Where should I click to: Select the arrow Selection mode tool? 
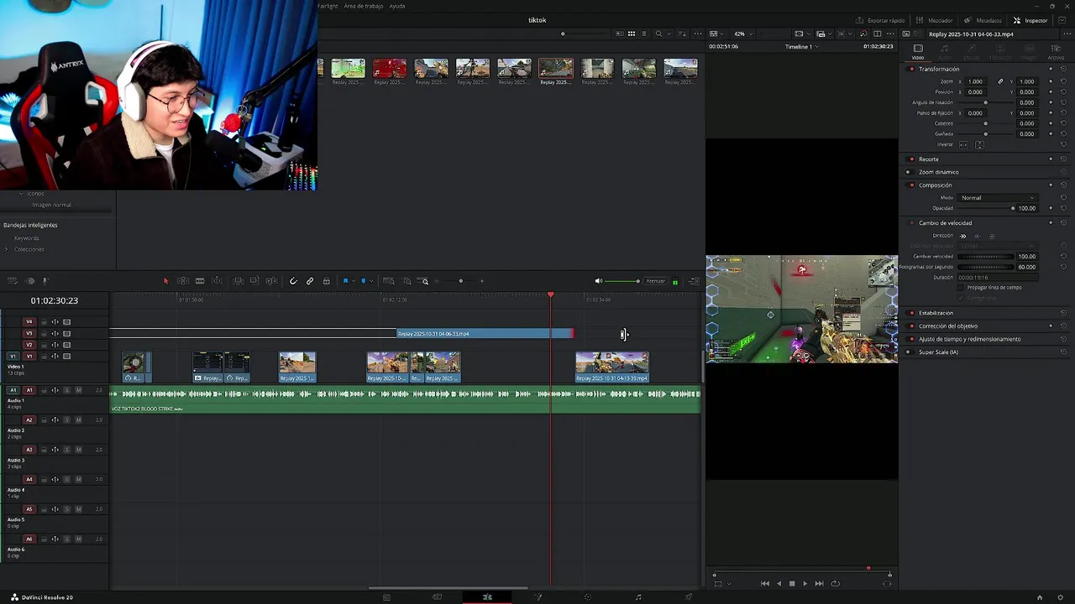click(x=165, y=281)
